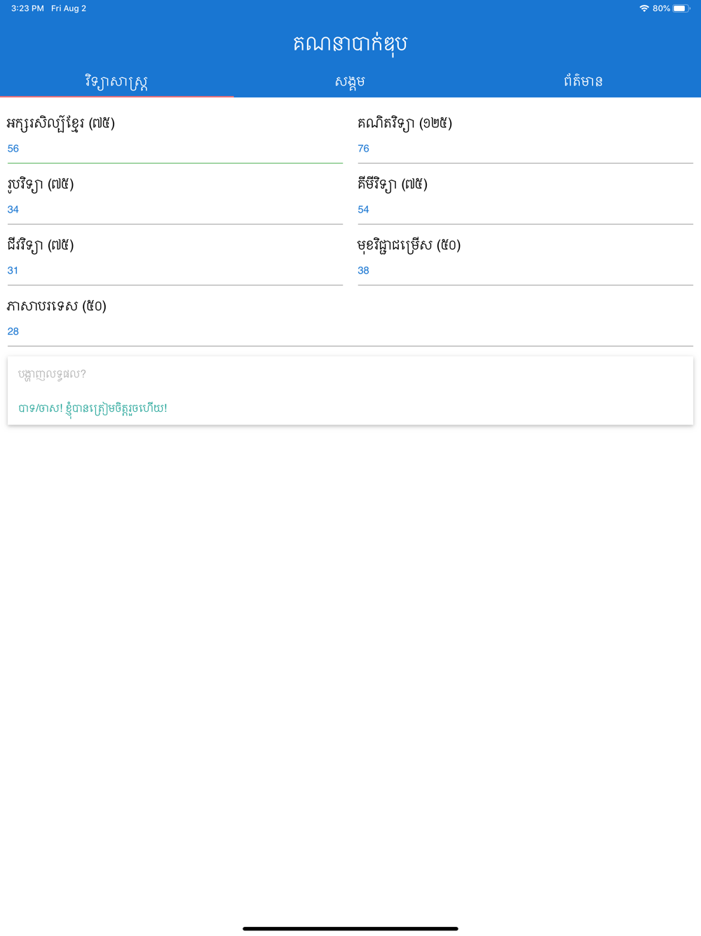The width and height of the screenshot is (701, 936).
Task: Click the score field showing 31
Action: [175, 271]
